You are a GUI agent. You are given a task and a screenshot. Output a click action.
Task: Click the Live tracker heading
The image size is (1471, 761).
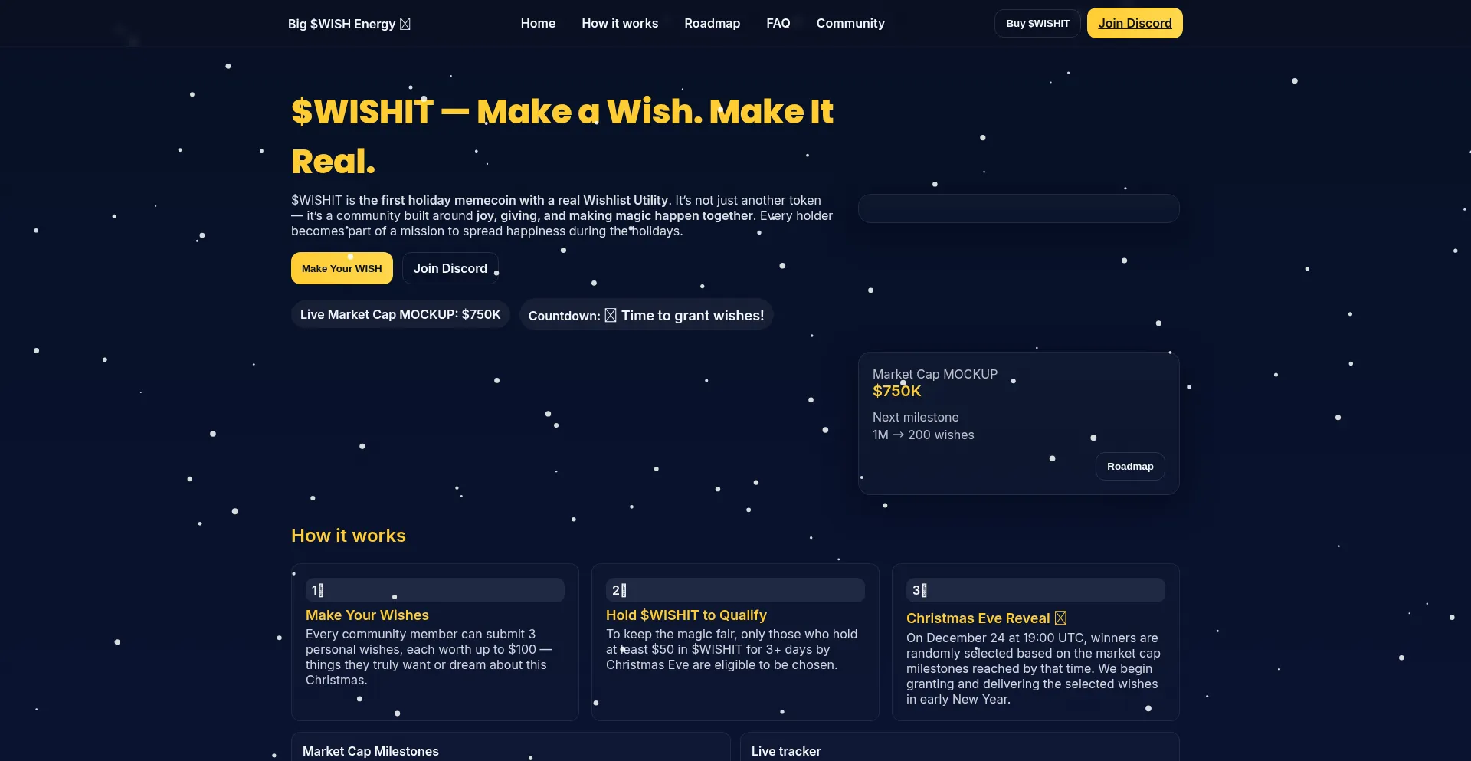pos(786,751)
